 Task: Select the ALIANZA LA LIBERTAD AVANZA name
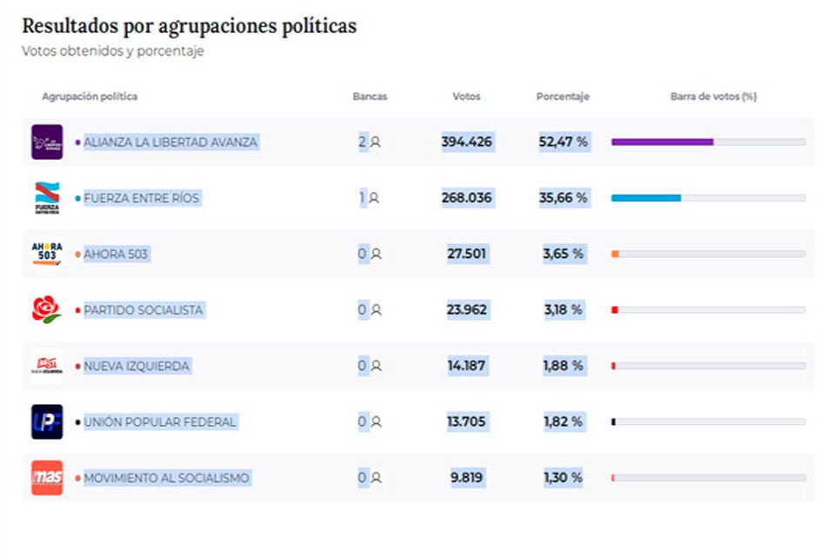[x=170, y=142]
